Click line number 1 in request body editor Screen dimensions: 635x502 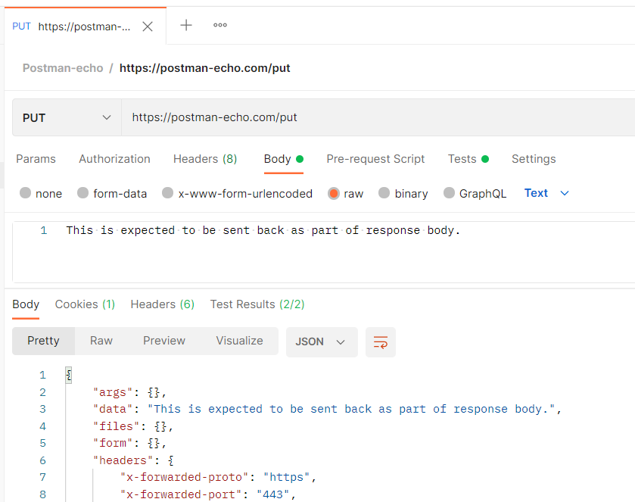pyautogui.click(x=43, y=230)
